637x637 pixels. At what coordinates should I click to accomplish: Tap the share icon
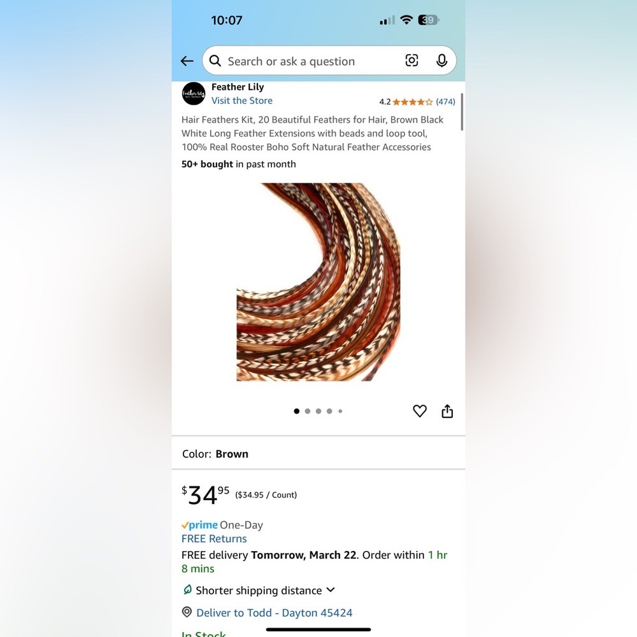(447, 411)
